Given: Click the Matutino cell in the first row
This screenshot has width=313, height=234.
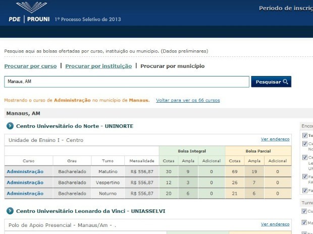Looking at the screenshot, I should coord(108,172).
